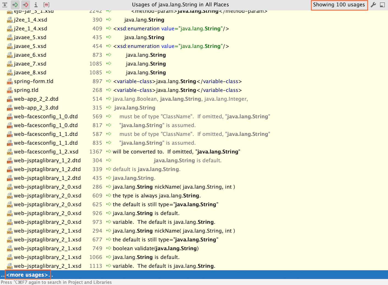Select j2ee_1_4.xsd enumeration usage at line 409
388x285 pixels.
(x=171, y=29)
